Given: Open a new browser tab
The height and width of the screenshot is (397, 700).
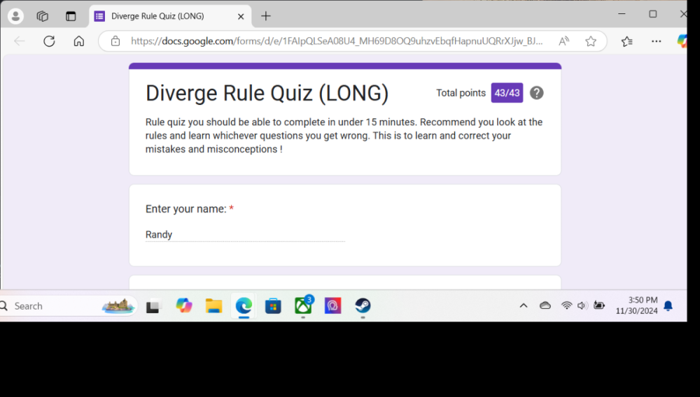Looking at the screenshot, I should click(266, 16).
